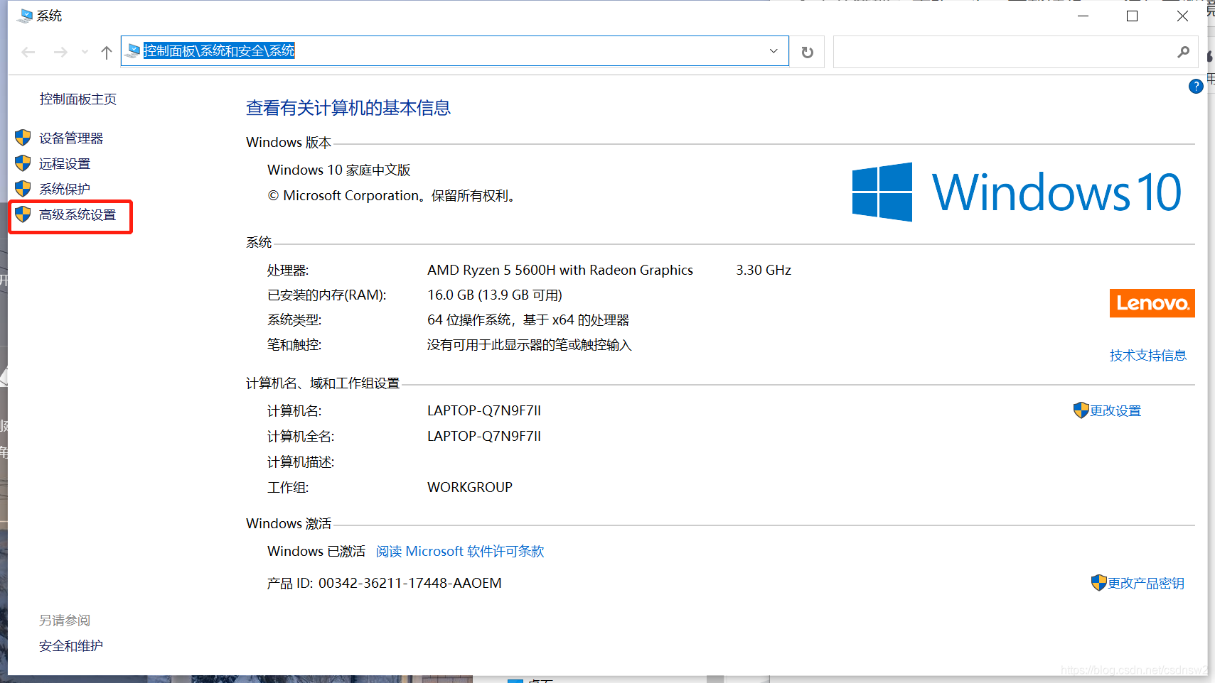The image size is (1215, 683).
Task: Click the computer icon in address bar
Action: [x=133, y=50]
